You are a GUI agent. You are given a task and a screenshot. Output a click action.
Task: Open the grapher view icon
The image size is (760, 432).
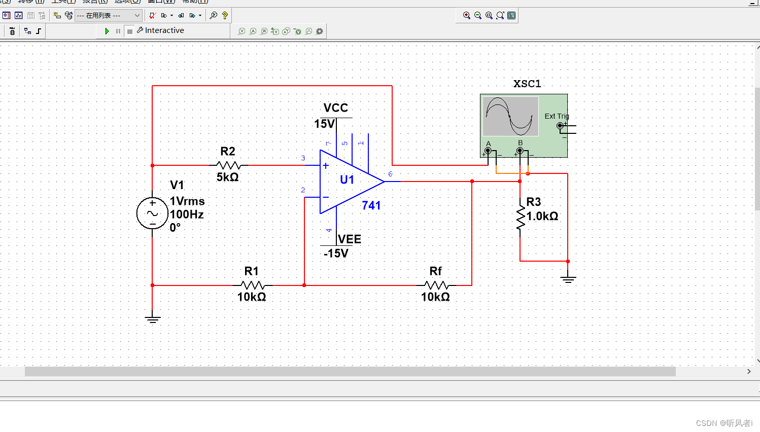click(x=19, y=16)
